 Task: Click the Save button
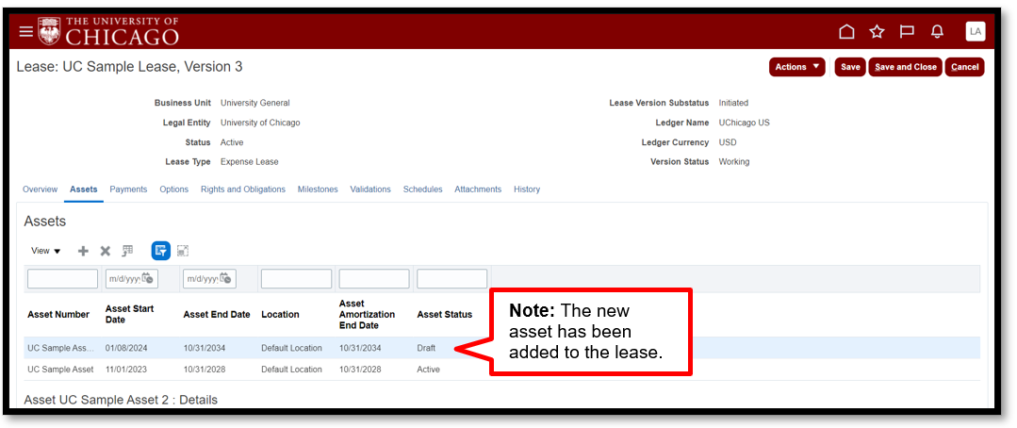tap(850, 67)
